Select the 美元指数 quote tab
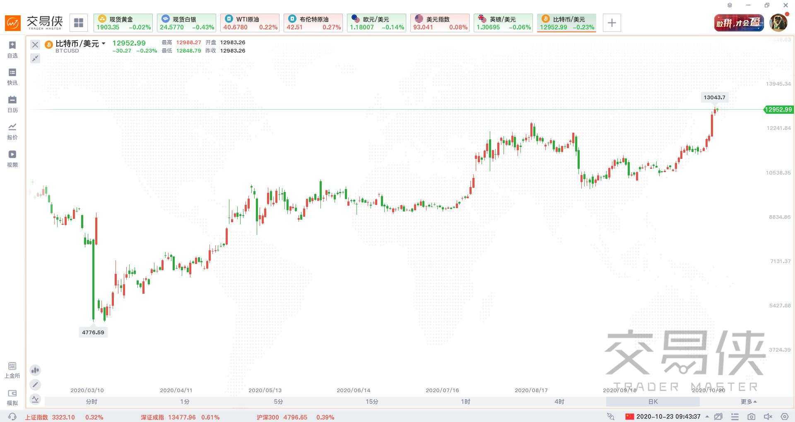795x422 pixels. point(440,23)
